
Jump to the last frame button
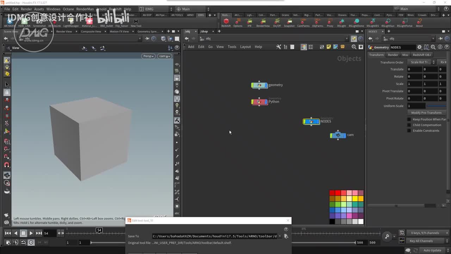(39, 233)
